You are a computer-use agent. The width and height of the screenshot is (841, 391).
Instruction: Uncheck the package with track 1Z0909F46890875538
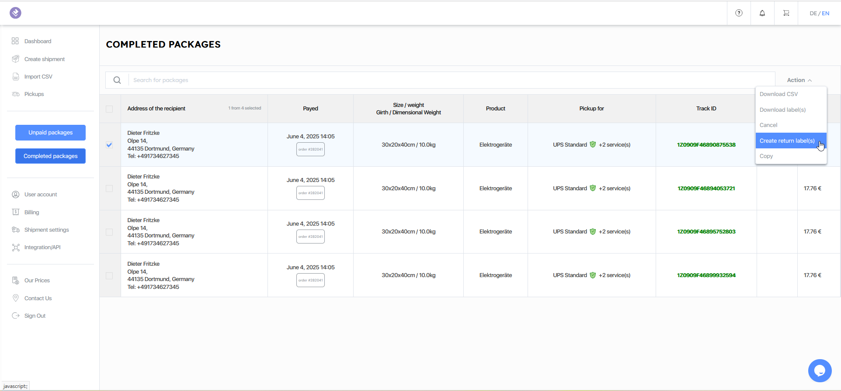(109, 145)
